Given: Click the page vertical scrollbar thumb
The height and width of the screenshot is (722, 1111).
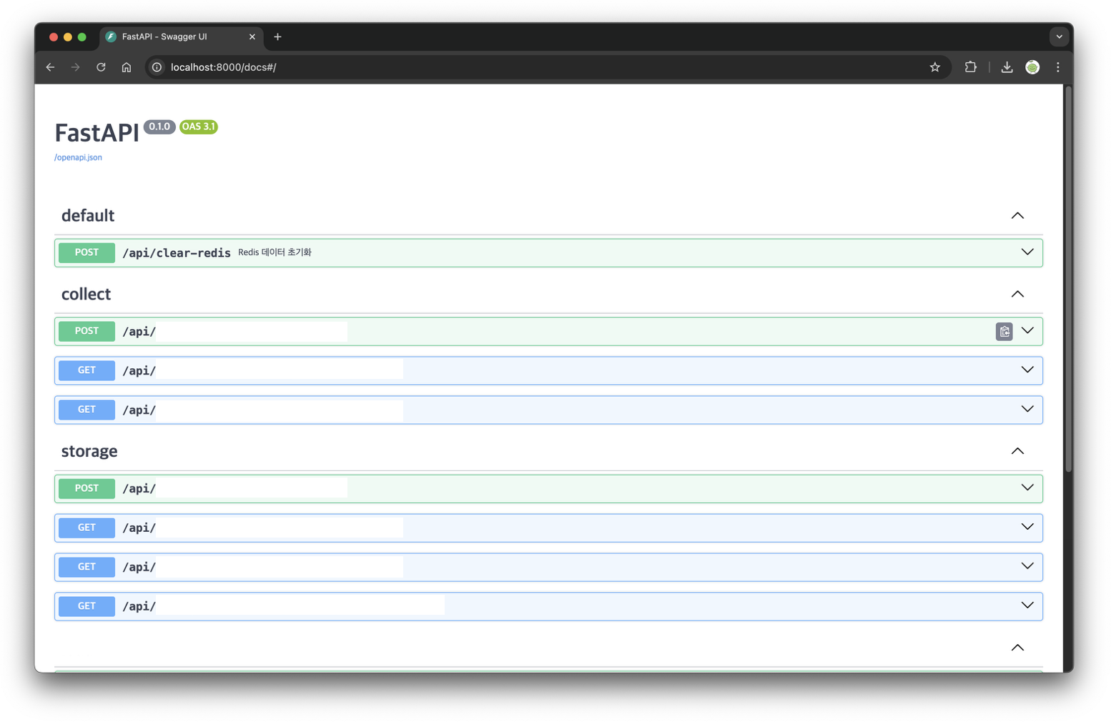Looking at the screenshot, I should tap(1068, 279).
